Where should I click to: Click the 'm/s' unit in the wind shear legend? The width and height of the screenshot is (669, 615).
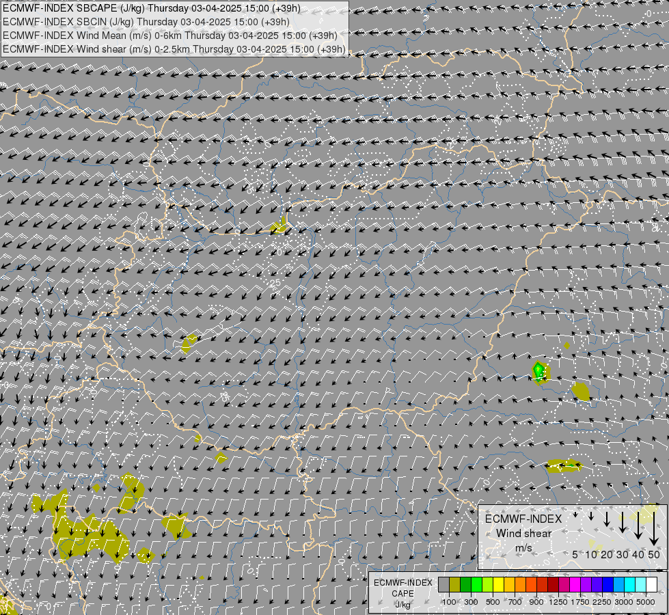tap(523, 548)
